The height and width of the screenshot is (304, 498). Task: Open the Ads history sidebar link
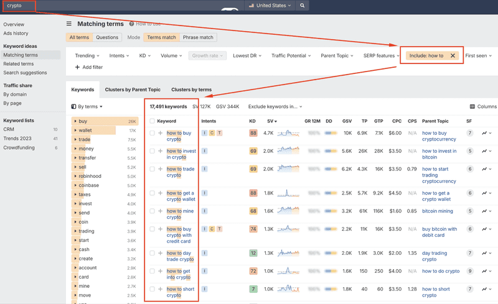(x=16, y=34)
